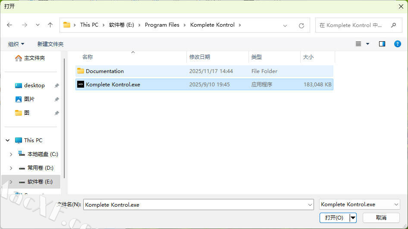Click the Up one level arrow
The width and height of the screenshot is (408, 229).
50,25
